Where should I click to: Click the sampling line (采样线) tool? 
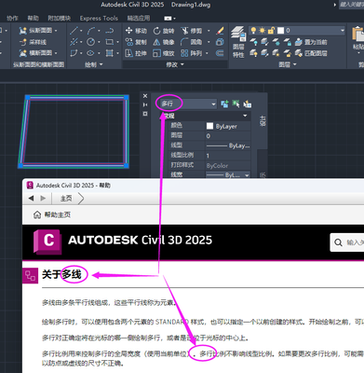pos(33,42)
